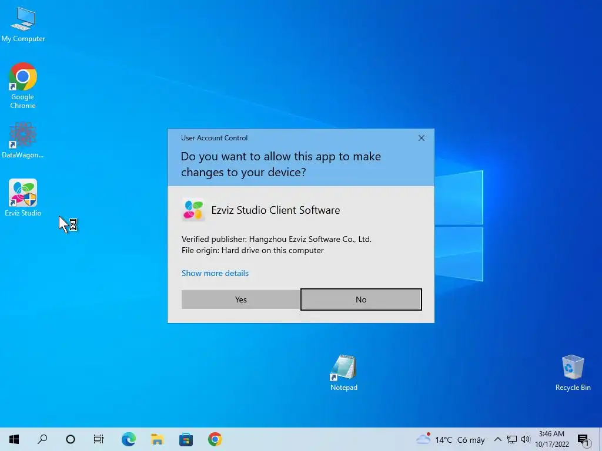Select the DataWagon desktop shortcut

click(x=23, y=140)
